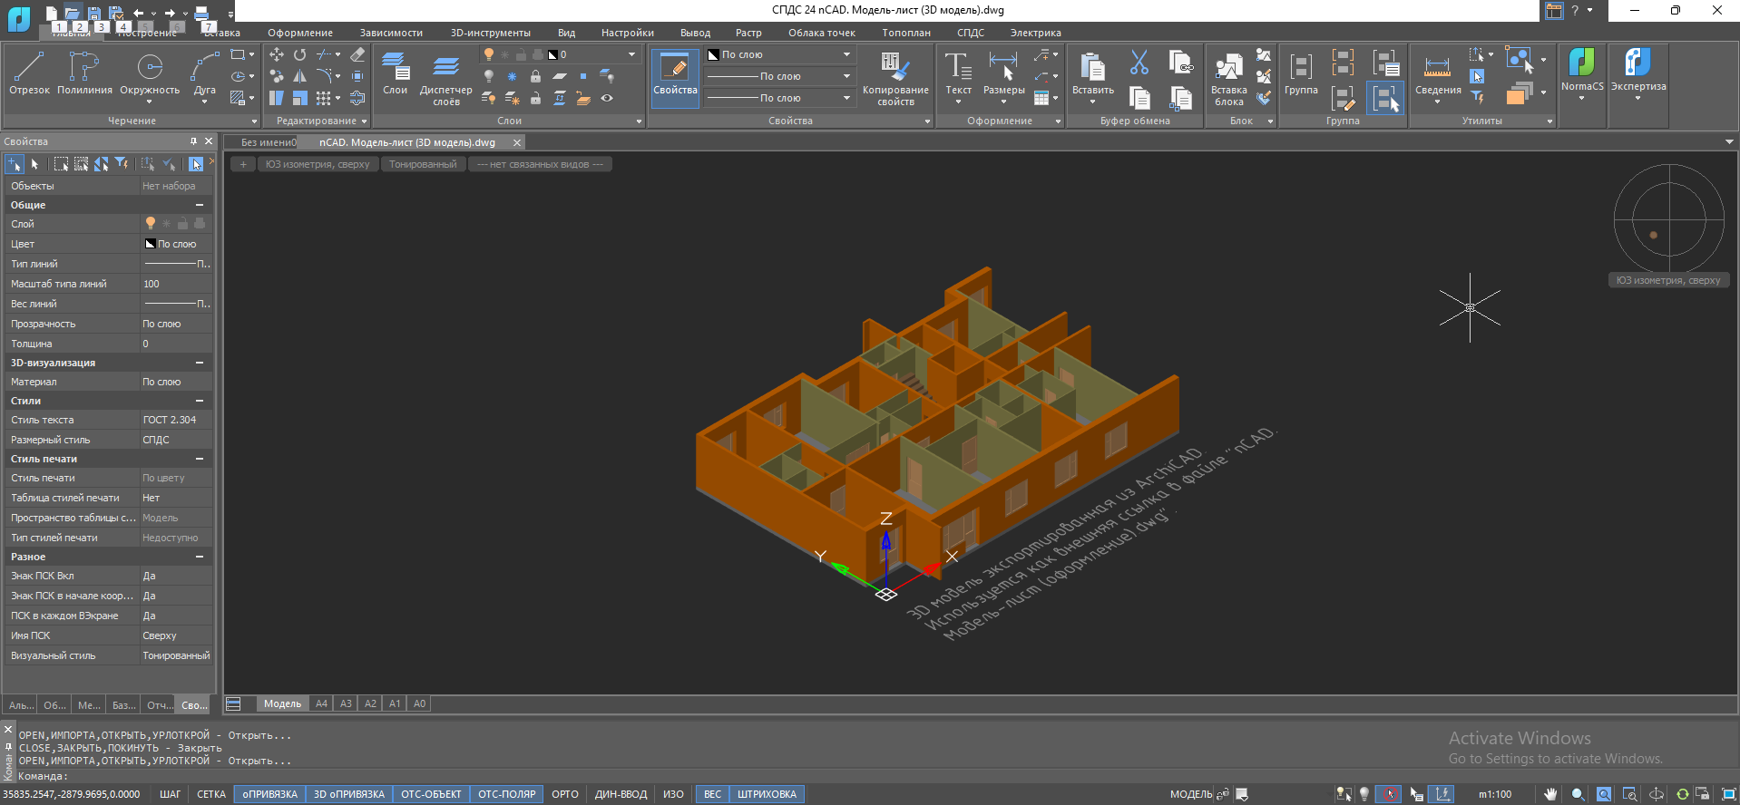Open the layer selection dropdown
Screen dimensions: 1740x805
[x=631, y=54]
